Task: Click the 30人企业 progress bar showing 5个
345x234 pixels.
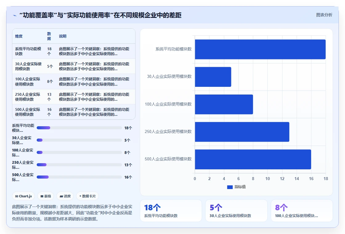Action: point(79,140)
